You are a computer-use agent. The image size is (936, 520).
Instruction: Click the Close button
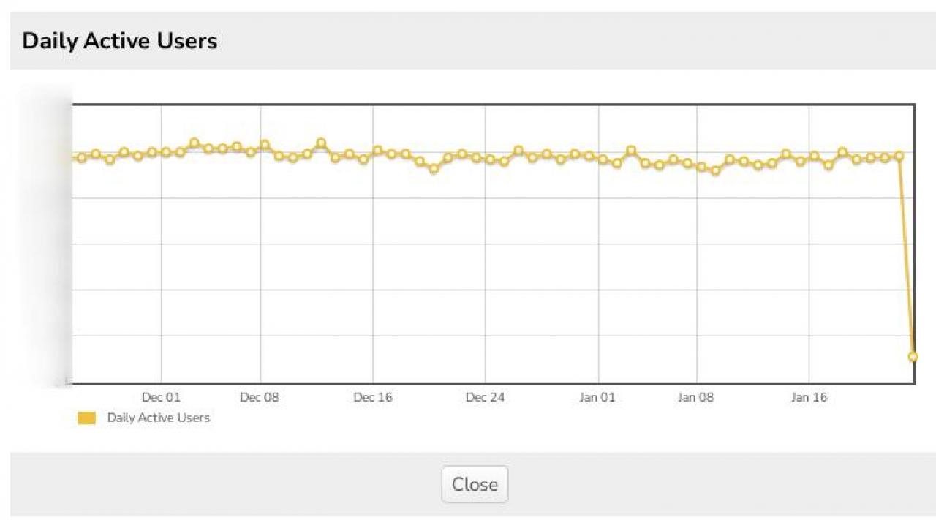[475, 484]
